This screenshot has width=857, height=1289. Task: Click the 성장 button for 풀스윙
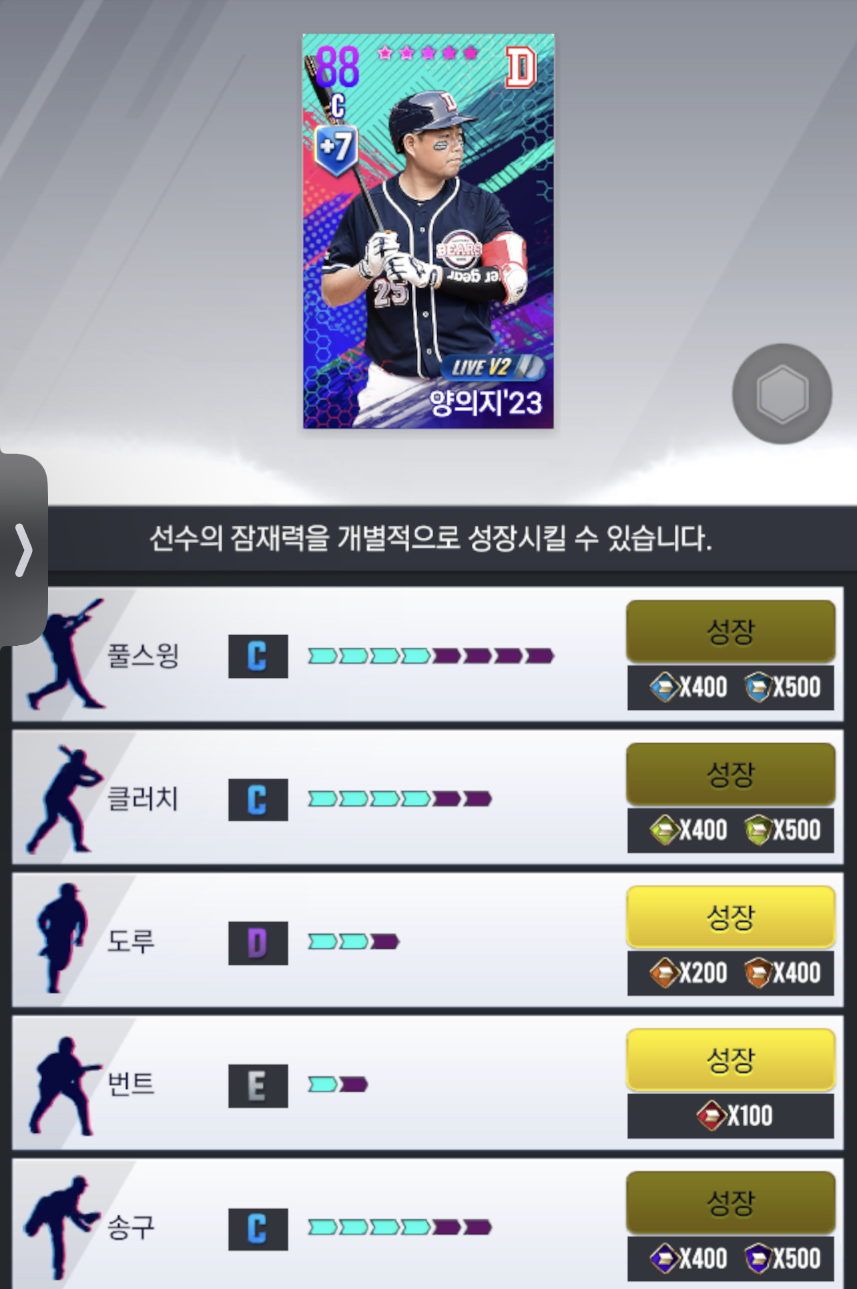pyautogui.click(x=731, y=630)
